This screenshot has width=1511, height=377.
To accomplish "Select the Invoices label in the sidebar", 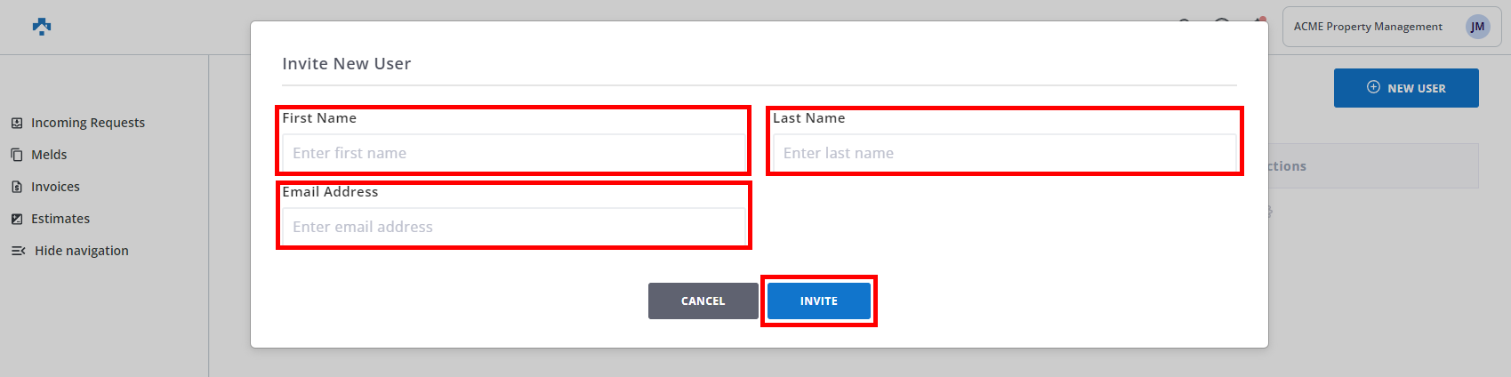I will [x=55, y=187].
